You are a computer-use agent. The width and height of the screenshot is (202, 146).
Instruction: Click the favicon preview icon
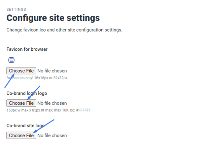(x=11, y=60)
